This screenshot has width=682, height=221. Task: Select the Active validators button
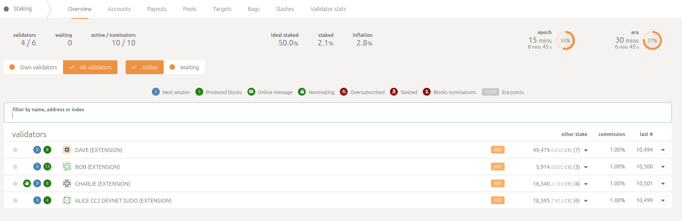click(x=144, y=67)
